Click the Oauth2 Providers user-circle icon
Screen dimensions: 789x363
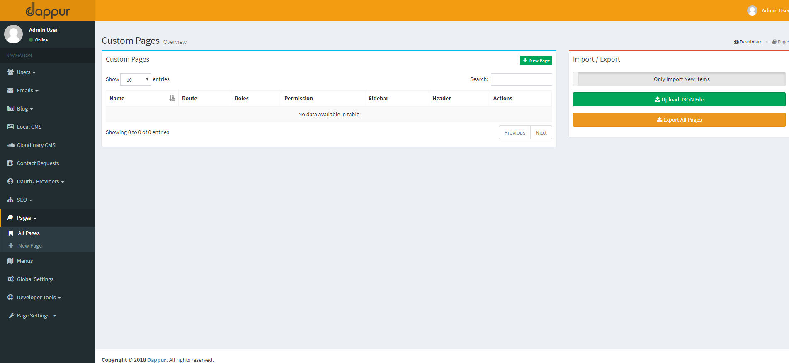coord(10,181)
